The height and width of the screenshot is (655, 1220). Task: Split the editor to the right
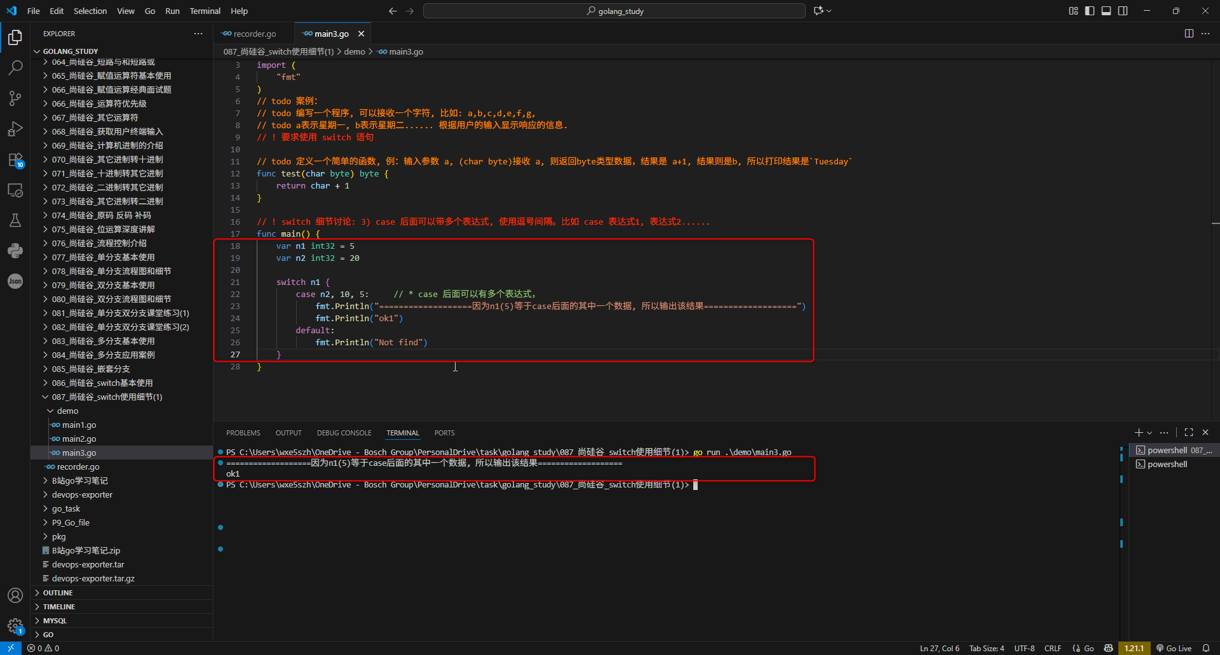pos(1189,34)
